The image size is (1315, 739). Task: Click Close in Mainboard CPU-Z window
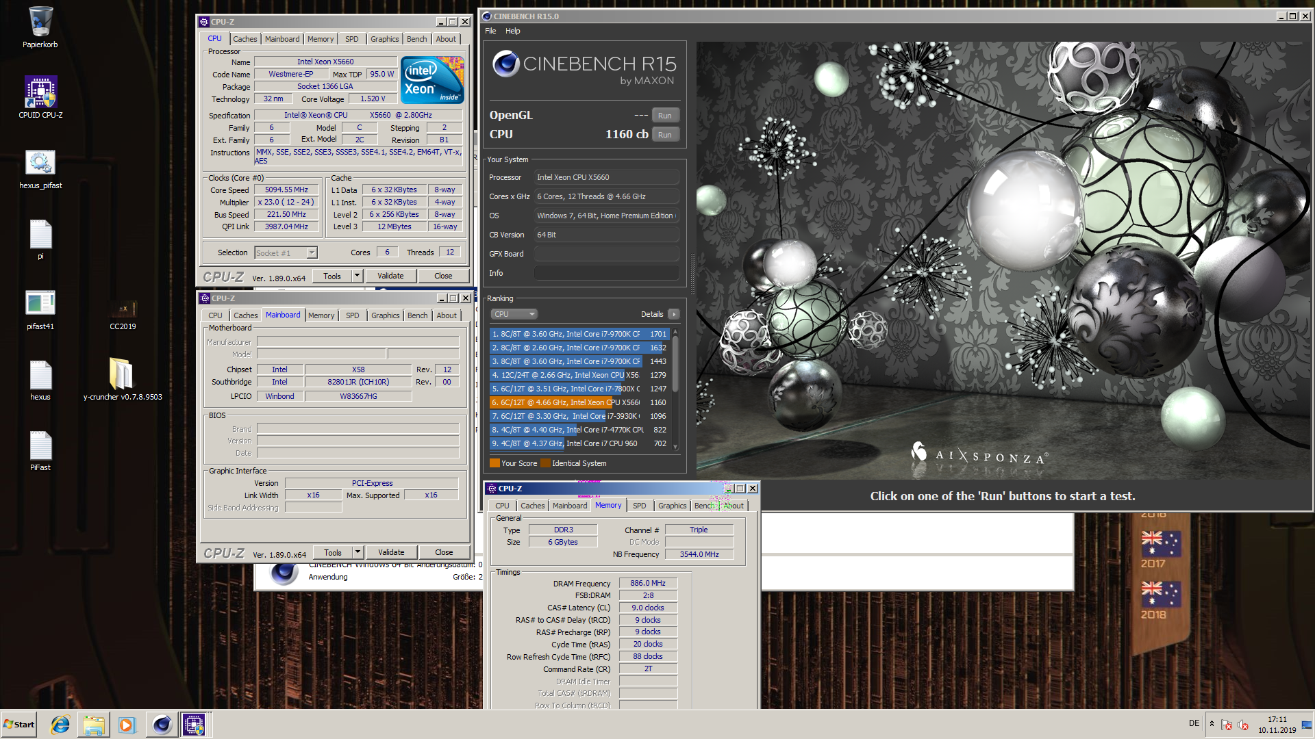tap(444, 552)
